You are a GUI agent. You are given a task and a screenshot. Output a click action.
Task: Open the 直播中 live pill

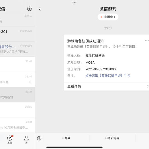pyautogui.click(x=108, y=17)
